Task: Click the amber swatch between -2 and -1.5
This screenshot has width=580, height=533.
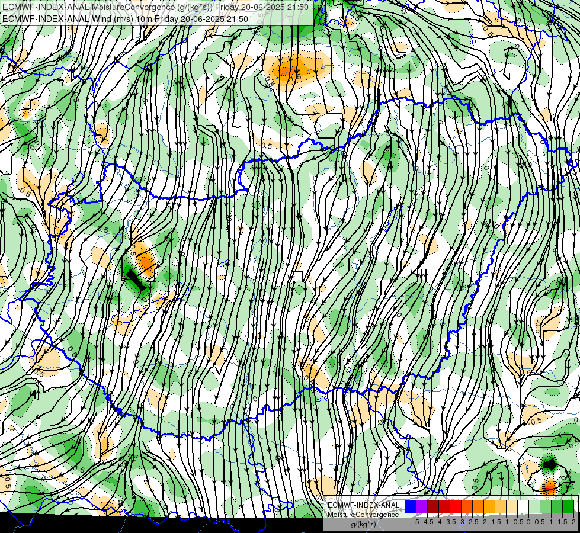Action: pyautogui.click(x=490, y=507)
